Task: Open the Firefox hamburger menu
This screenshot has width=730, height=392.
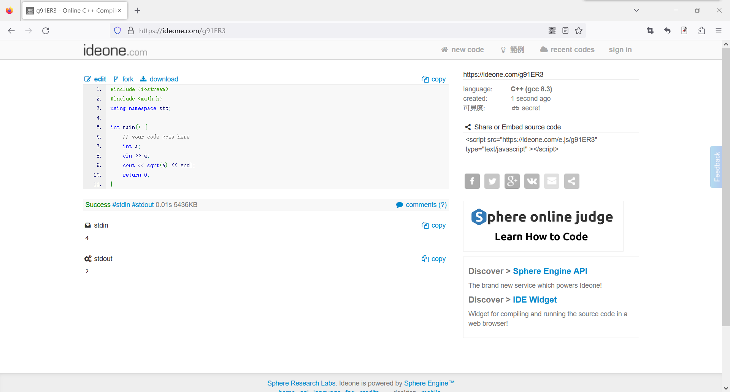Action: tap(719, 31)
